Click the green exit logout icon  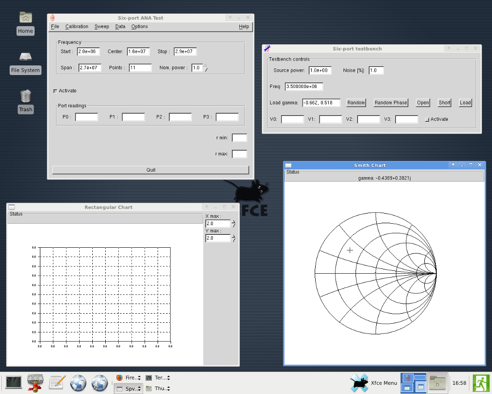click(481, 383)
